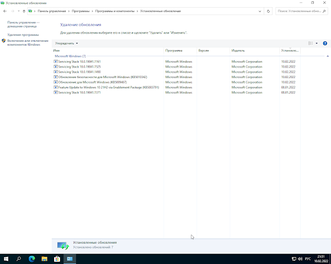Open breadcrumb 'Программы и компоненты'
Viewport: 331px width, 264px height.
coord(115,11)
